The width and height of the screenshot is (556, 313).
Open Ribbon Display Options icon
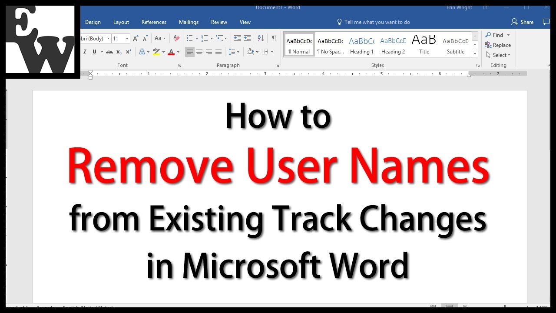coord(486,7)
